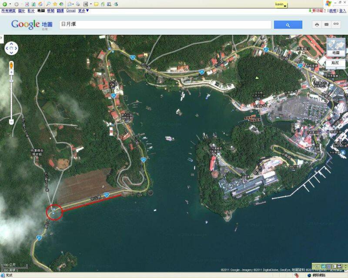Viewport: 348px width, 278px height.
Task: Toggle the 路況 traffic layer
Action: tap(335, 63)
